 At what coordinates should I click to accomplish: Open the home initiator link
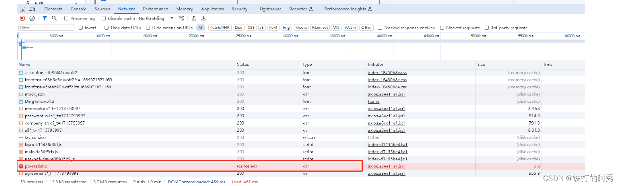[373, 101]
